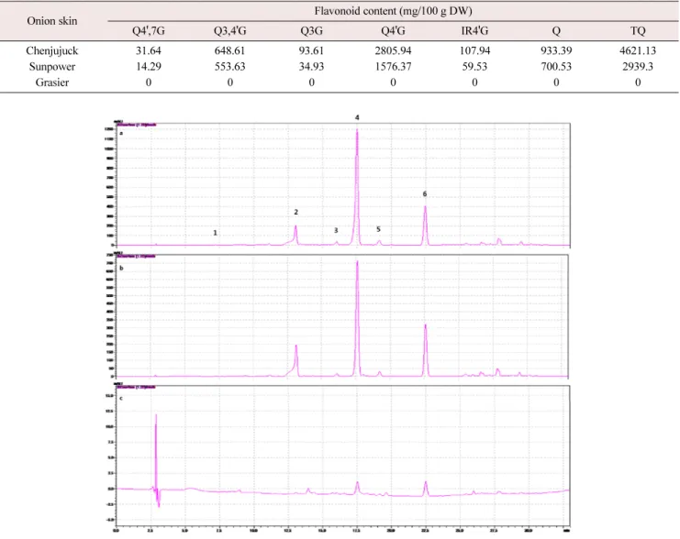Click peak label 2 in chromatogram a
This screenshot has width=680, height=539.
[x=296, y=212]
